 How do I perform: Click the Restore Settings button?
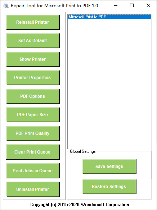[109, 187]
